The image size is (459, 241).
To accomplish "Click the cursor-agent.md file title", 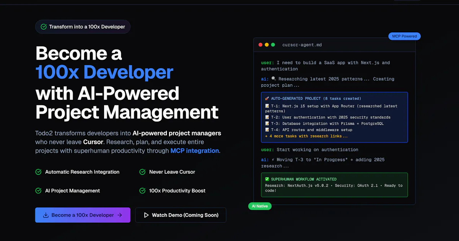I will pos(302,45).
